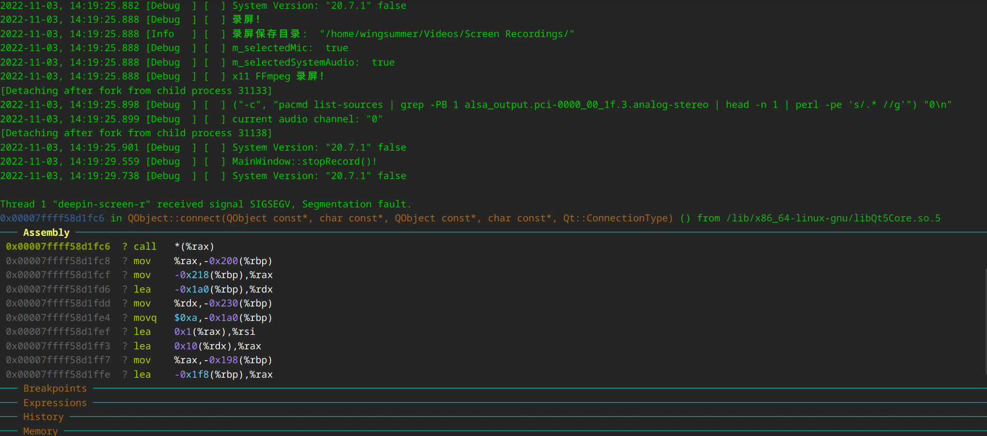Click the call instruction operand *(%rax)
987x436 pixels.
(x=194, y=247)
